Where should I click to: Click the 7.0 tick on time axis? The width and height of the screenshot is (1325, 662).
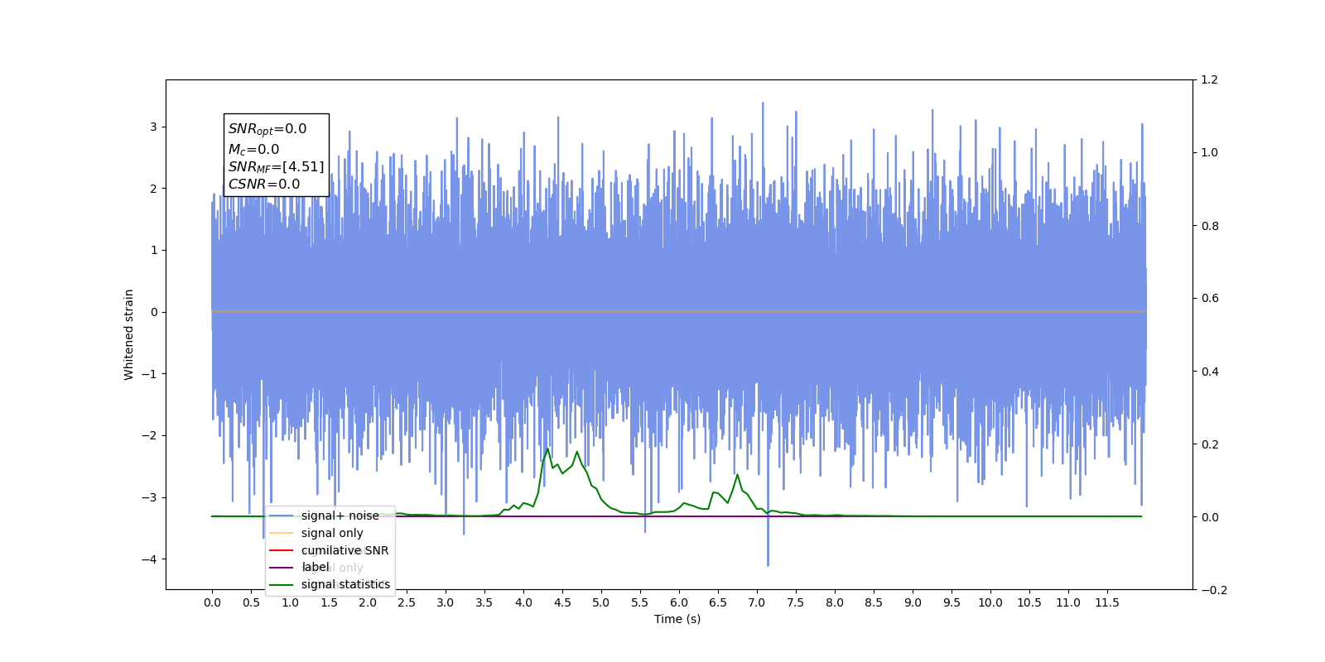tap(757, 602)
